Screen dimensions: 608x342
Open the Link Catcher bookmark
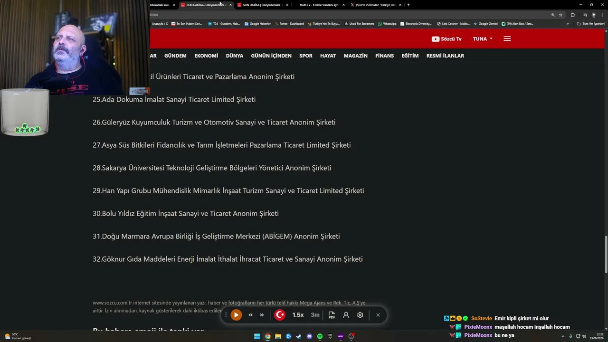click(x=453, y=24)
